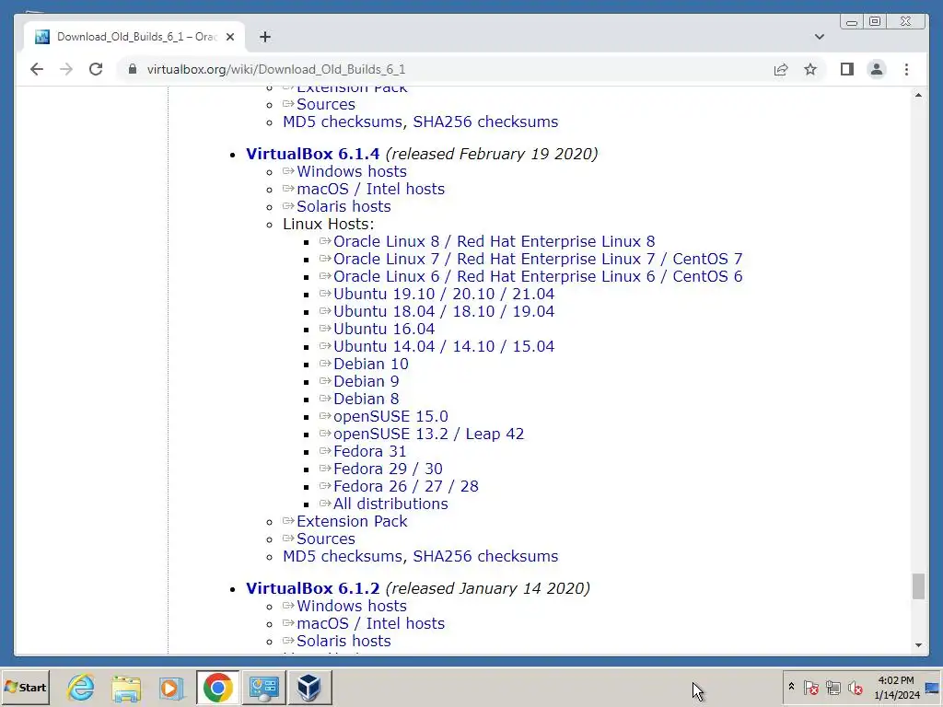943x707 pixels.
Task: Open the All distributions link for 6.1.4
Action: point(390,504)
